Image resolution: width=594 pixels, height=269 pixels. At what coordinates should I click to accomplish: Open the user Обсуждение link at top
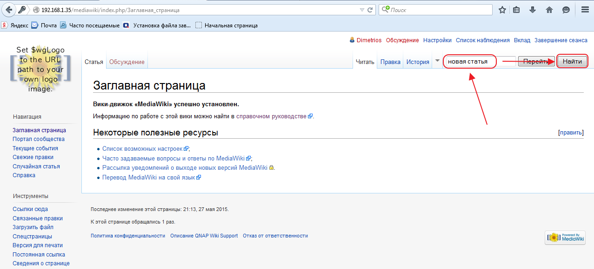click(x=402, y=40)
